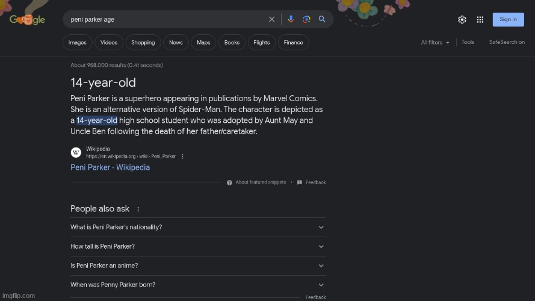Switch to Books results tab
This screenshot has width=535, height=301.
[232, 42]
